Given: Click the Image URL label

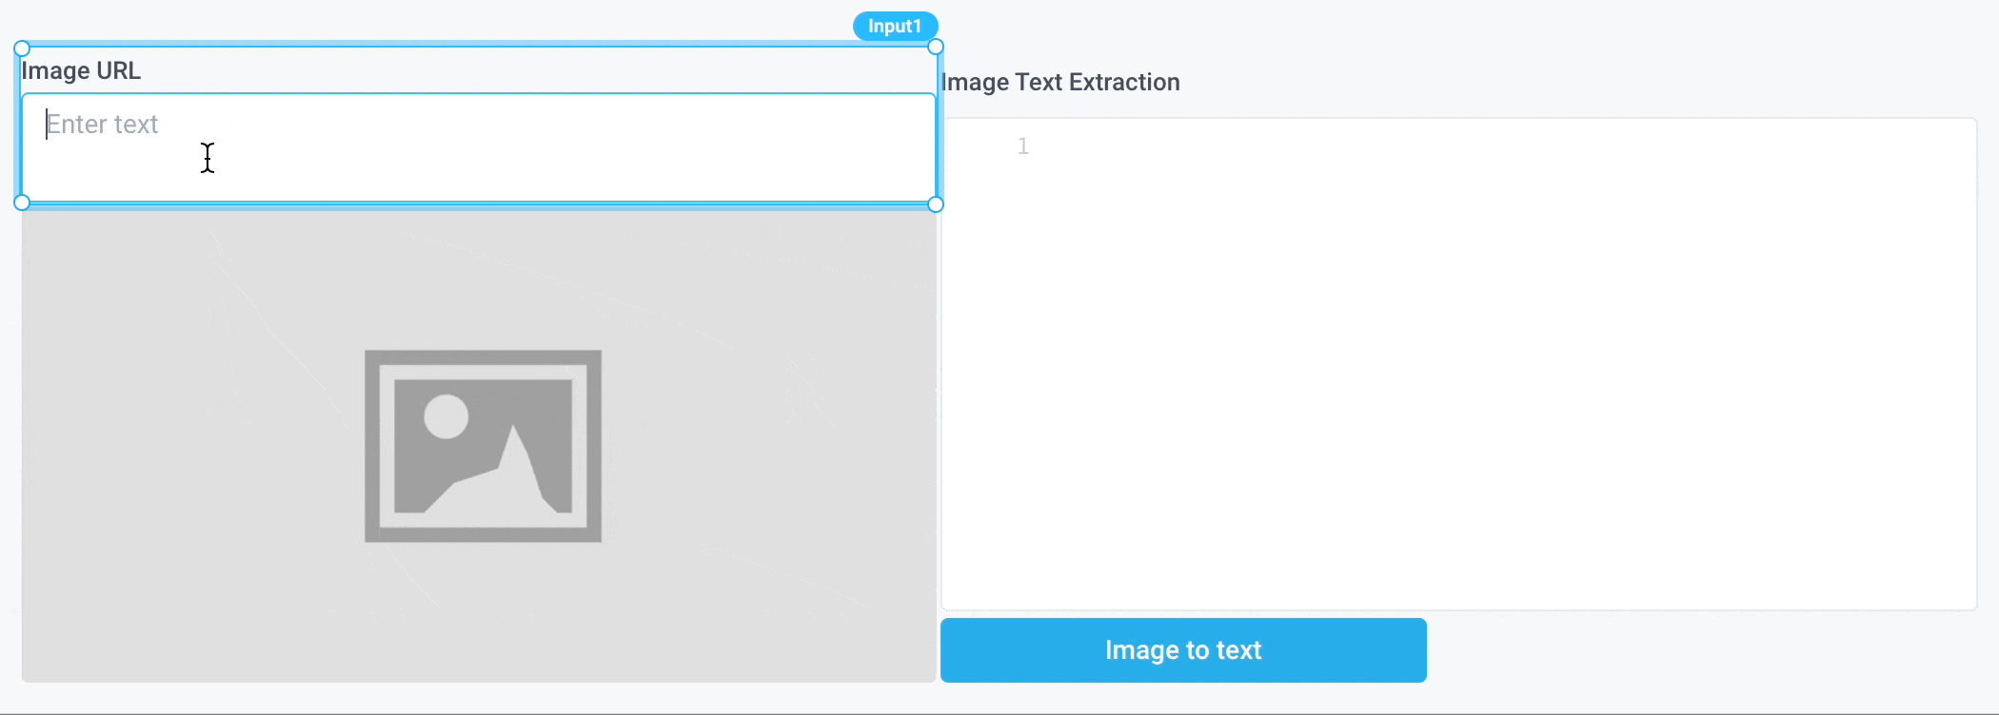Looking at the screenshot, I should (x=82, y=69).
